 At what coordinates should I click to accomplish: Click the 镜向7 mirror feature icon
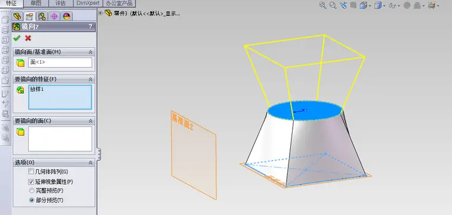[x=17, y=27]
